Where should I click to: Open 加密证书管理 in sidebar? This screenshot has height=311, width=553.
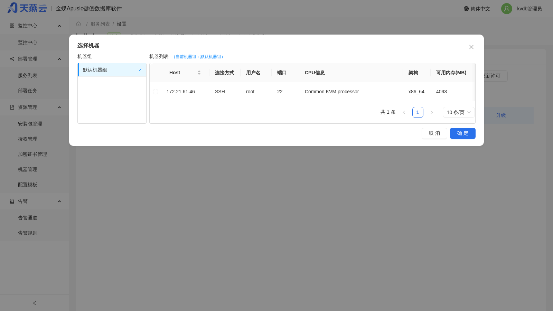tap(32, 154)
